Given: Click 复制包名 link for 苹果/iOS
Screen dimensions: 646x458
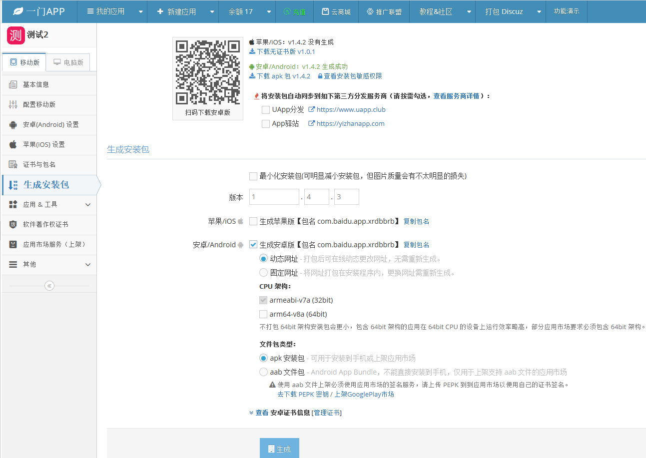Looking at the screenshot, I should (416, 221).
